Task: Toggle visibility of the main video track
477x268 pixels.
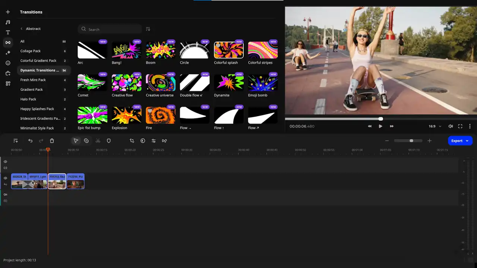Action: coord(5,178)
